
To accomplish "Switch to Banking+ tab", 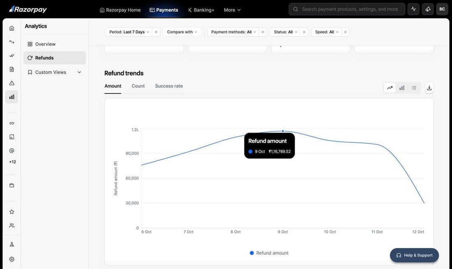I will click(201, 10).
